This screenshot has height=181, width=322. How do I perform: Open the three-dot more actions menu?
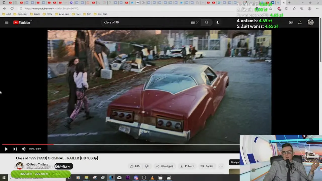coord(221,166)
